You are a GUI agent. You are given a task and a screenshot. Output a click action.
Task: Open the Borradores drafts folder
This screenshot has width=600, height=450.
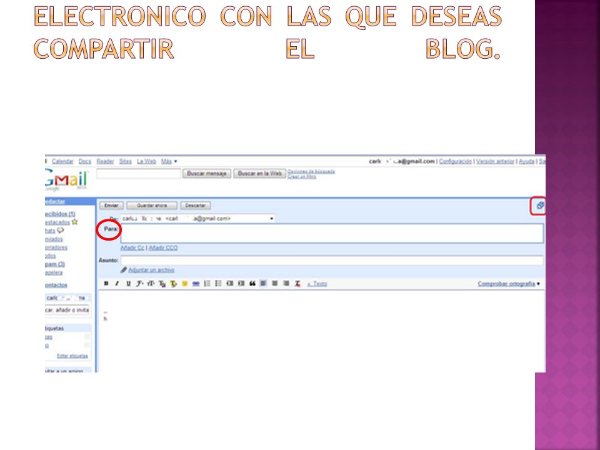(x=56, y=247)
